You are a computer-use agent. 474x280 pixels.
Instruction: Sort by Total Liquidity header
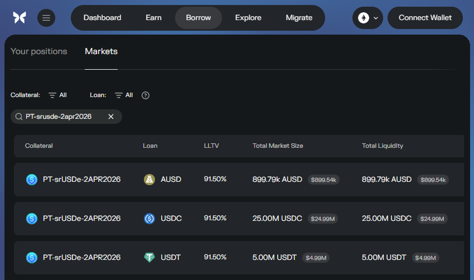click(383, 146)
